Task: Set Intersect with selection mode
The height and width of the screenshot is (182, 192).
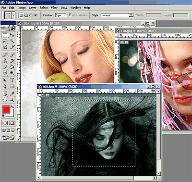Action: coord(36,15)
